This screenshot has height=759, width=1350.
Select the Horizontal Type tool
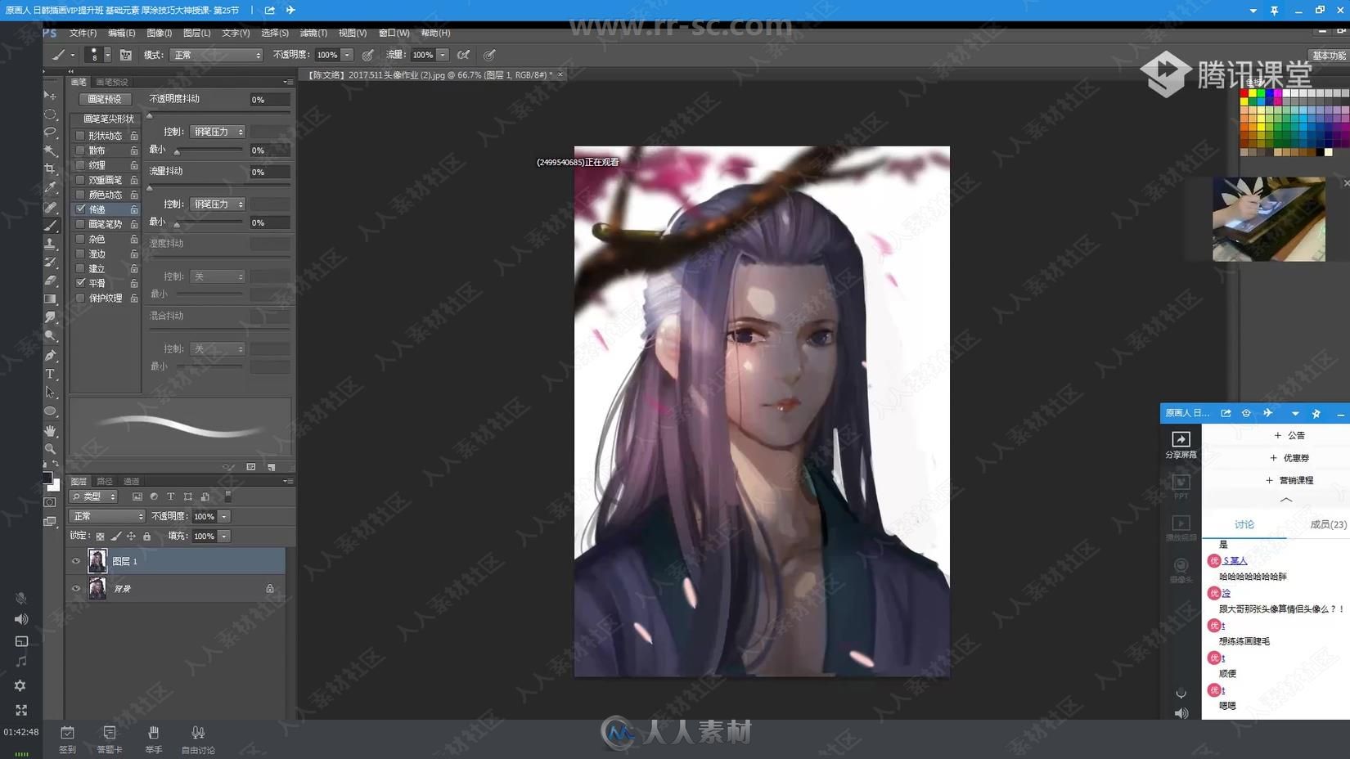pos(50,375)
